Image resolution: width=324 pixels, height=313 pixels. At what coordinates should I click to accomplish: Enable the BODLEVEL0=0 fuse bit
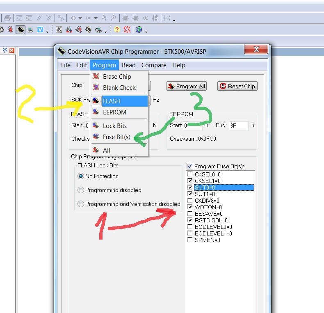tap(190, 227)
